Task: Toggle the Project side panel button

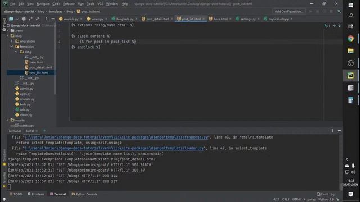Action: [x=4, y=25]
